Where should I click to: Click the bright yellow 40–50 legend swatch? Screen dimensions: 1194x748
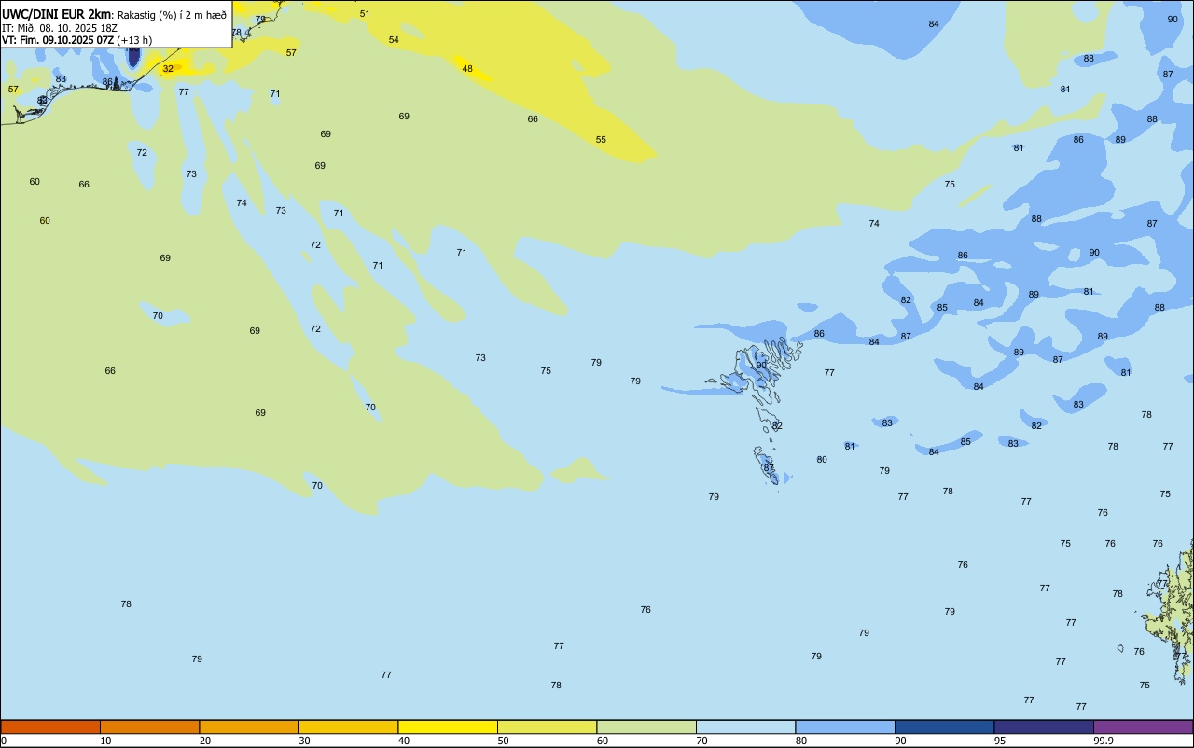pyautogui.click(x=448, y=727)
